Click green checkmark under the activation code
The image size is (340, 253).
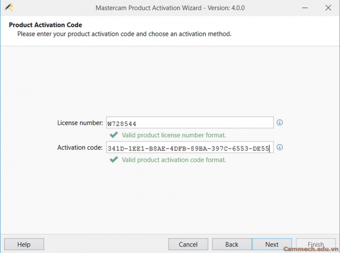(x=113, y=160)
